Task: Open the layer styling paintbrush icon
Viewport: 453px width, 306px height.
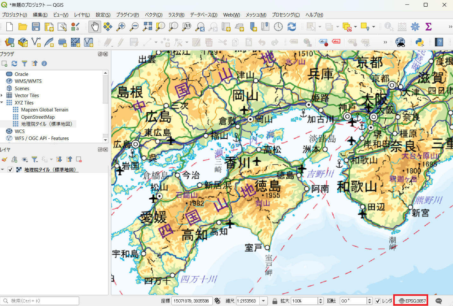Action: coord(4,159)
